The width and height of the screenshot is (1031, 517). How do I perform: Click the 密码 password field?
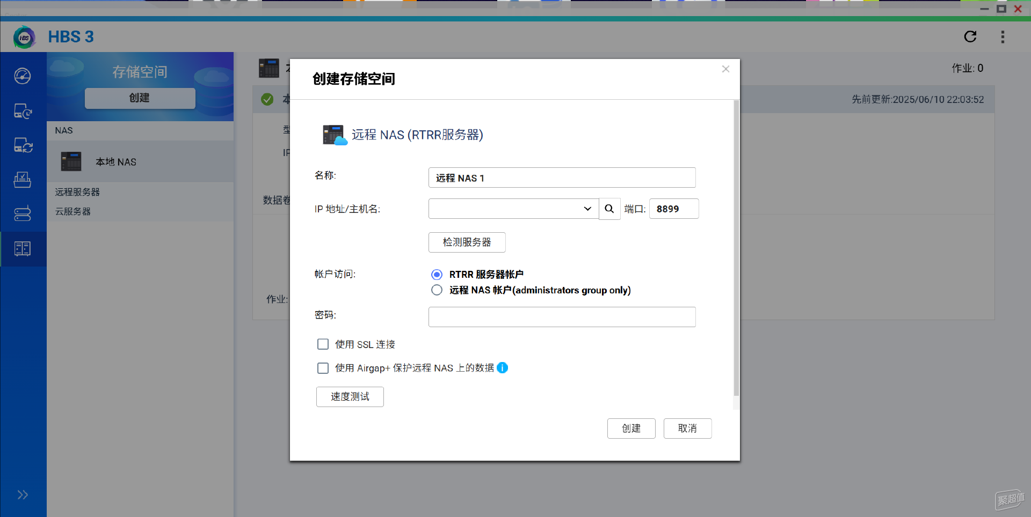(x=562, y=317)
